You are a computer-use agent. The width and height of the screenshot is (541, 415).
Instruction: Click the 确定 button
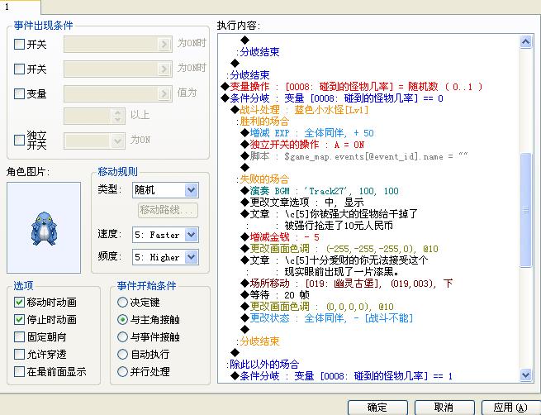point(377,408)
